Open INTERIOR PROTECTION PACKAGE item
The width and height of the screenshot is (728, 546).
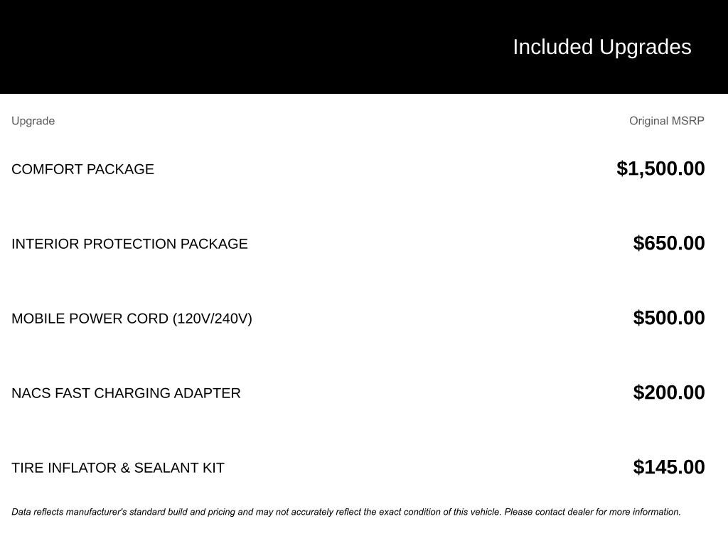click(129, 244)
